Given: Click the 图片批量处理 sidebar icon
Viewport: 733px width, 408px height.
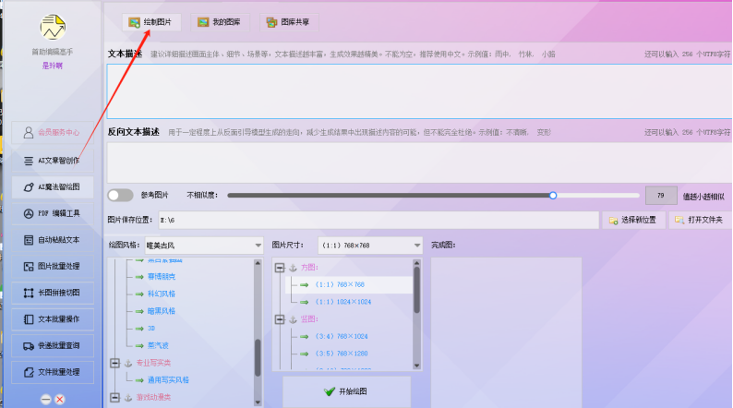Looking at the screenshot, I should pyautogui.click(x=29, y=267).
